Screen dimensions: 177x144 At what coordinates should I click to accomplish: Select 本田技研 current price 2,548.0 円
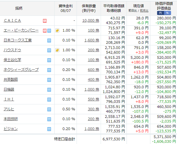pos(139,117)
